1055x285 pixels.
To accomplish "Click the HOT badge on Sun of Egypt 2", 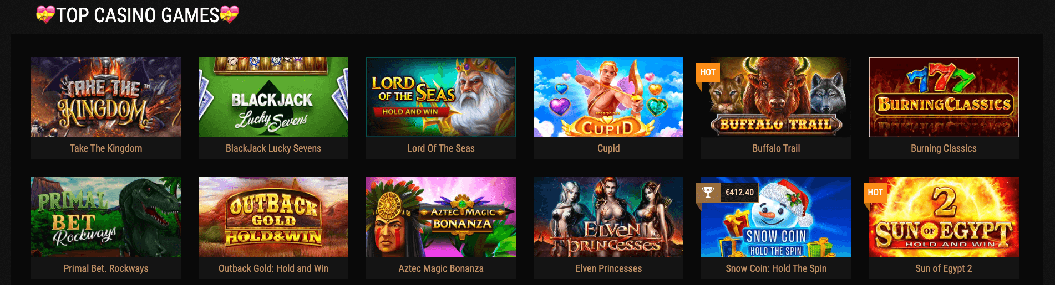I will pos(875,192).
